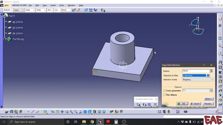223x125 pixels.
Task: Open the None layer dropdown
Action: click(x=66, y=10)
